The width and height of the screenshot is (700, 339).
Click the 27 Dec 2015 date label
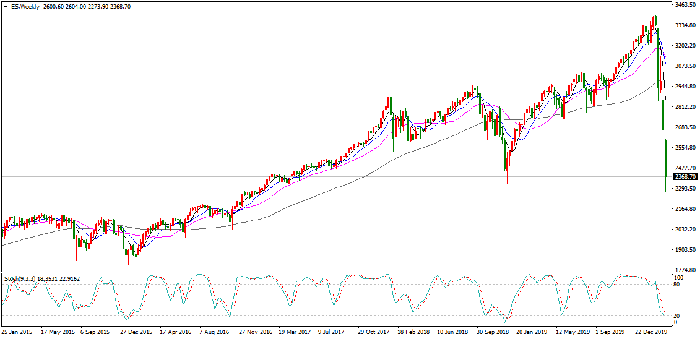pos(136,332)
